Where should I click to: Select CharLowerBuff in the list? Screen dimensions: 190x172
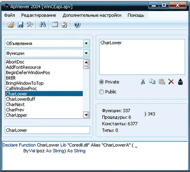click(x=44, y=99)
